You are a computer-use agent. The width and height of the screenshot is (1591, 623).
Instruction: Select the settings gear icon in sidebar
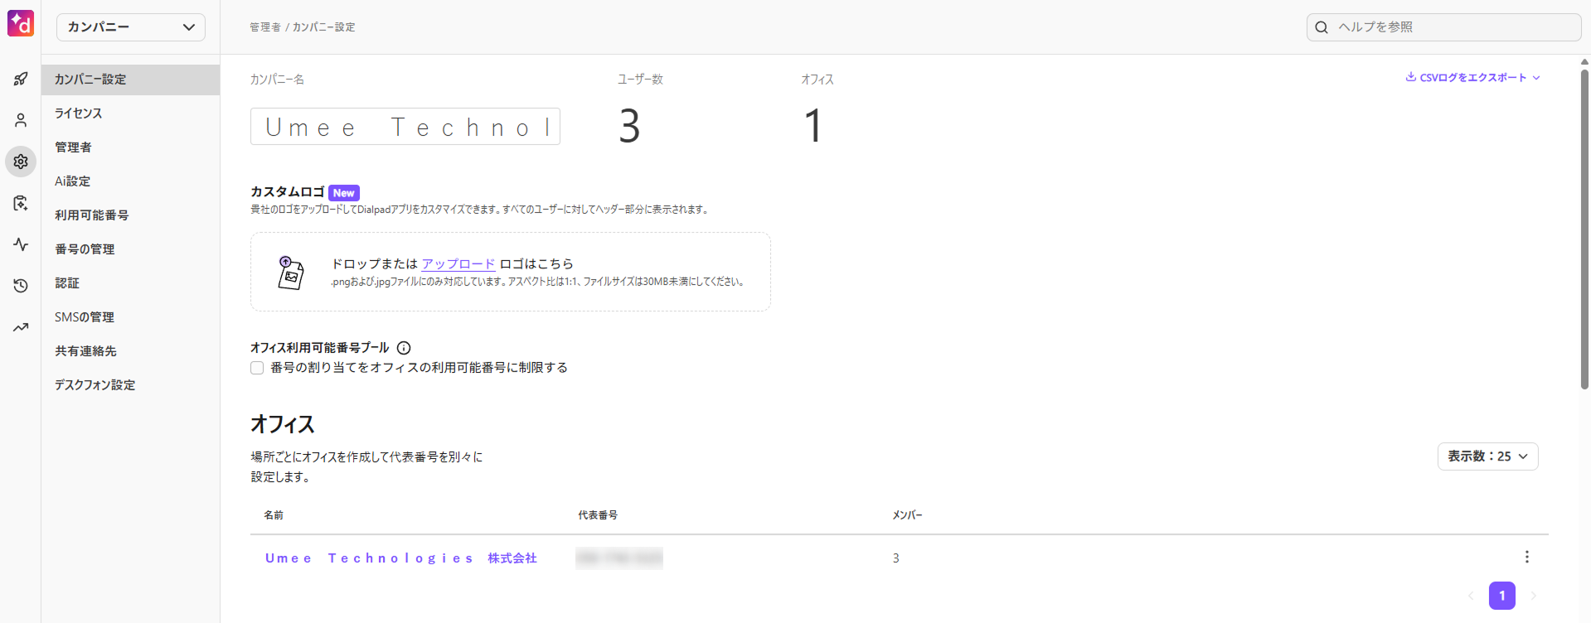tap(21, 162)
